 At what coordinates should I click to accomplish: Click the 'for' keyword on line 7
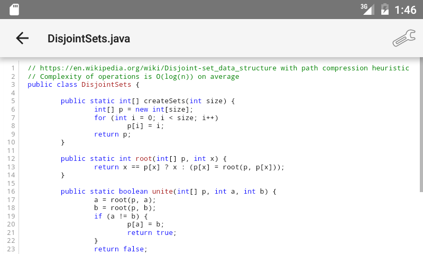(100, 117)
